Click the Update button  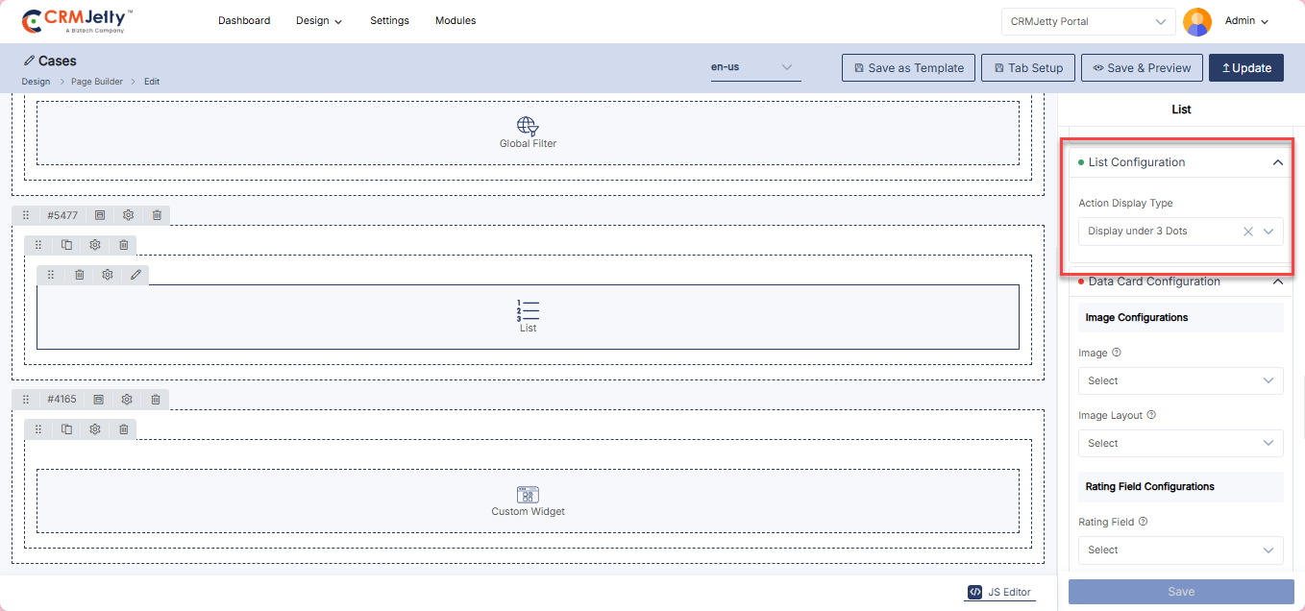1245,68
